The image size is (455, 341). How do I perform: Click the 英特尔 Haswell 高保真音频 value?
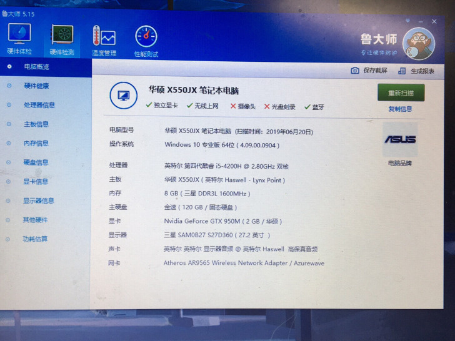[x=241, y=249]
